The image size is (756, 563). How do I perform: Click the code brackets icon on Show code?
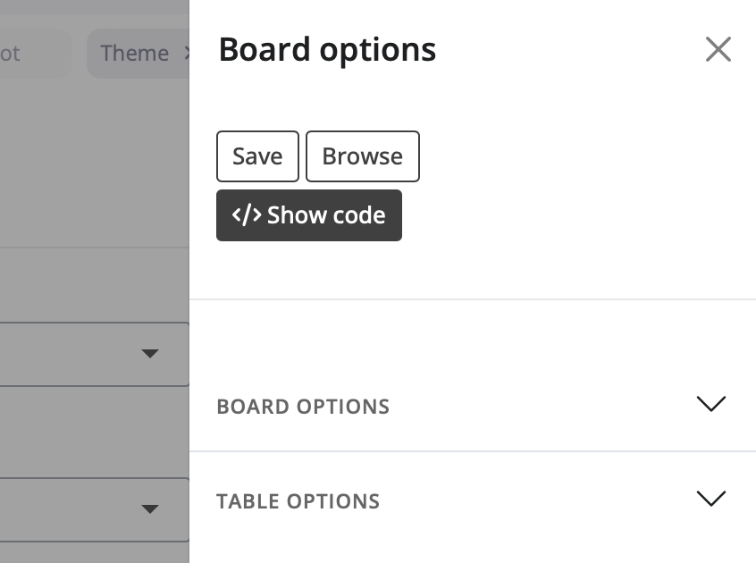click(x=247, y=215)
